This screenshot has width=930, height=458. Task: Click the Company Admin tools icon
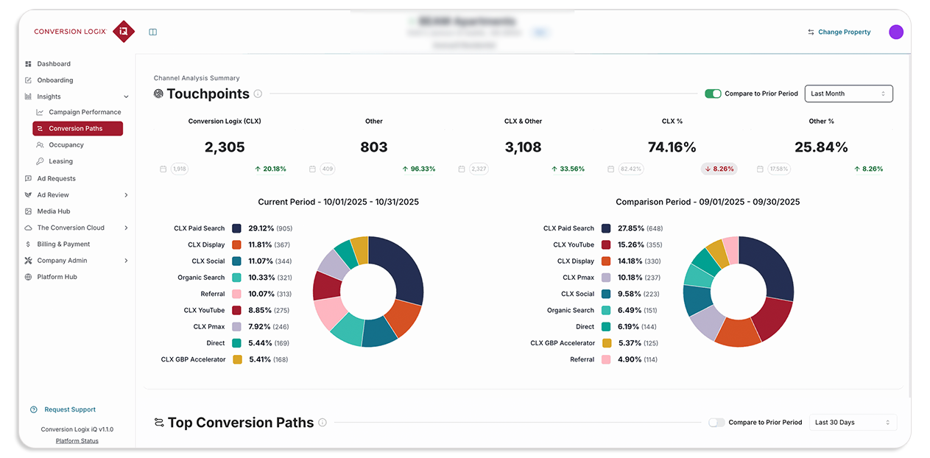[28, 261]
